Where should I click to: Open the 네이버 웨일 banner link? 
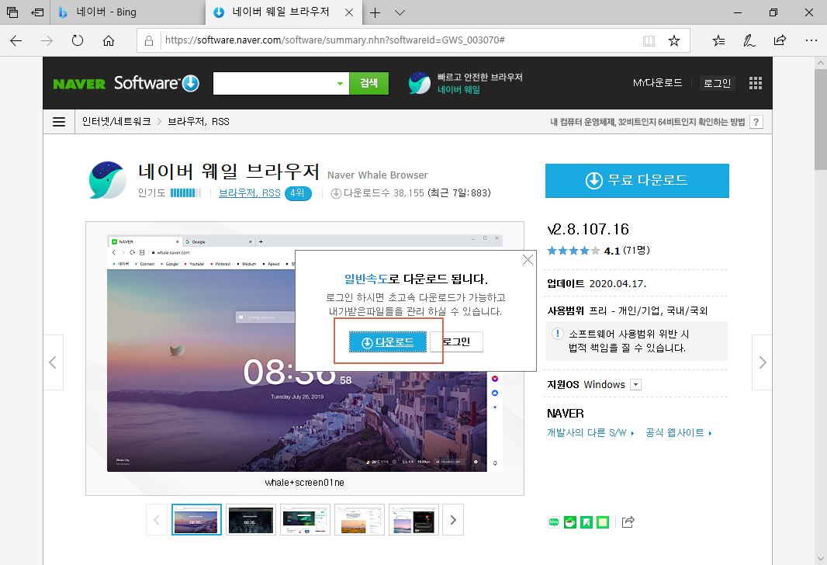point(465,83)
